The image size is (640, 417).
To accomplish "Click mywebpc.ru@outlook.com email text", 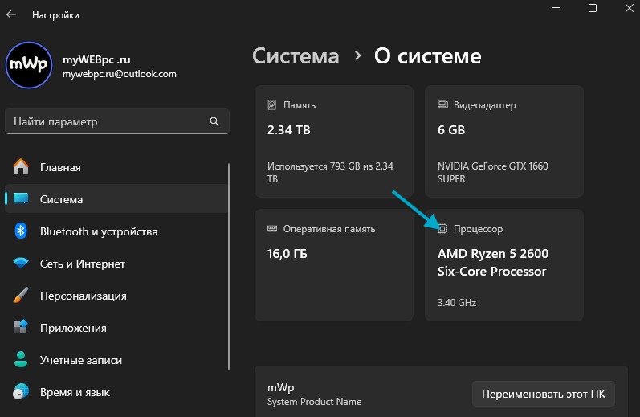I will (119, 74).
